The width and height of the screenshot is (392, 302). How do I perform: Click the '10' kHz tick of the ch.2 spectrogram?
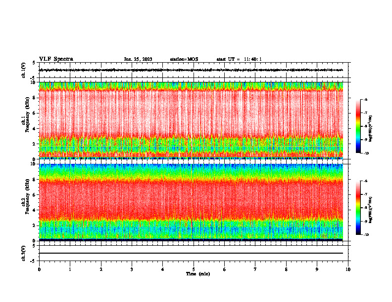click(34, 164)
